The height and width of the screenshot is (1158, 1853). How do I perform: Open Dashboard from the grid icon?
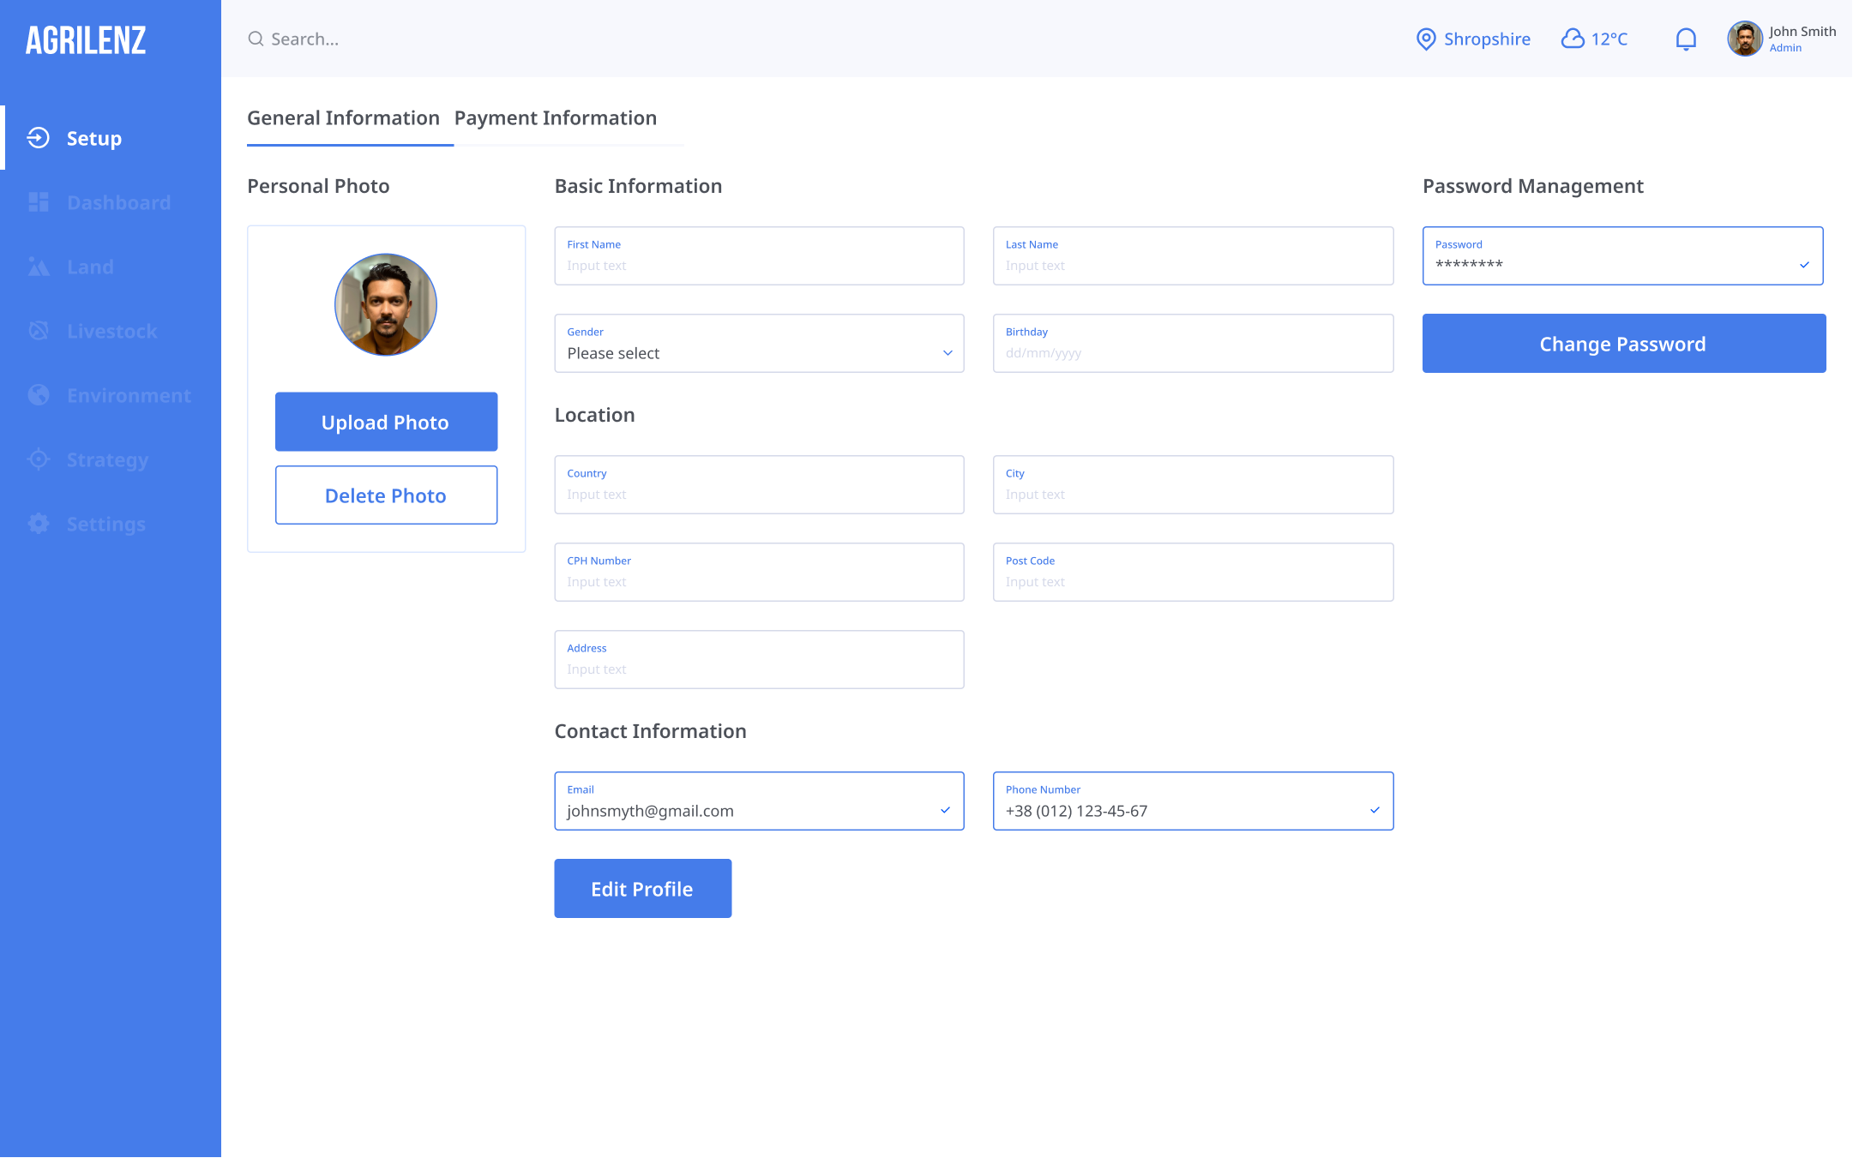[39, 202]
